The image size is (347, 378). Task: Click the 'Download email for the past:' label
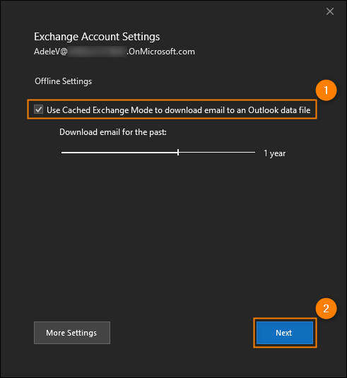[x=113, y=132]
